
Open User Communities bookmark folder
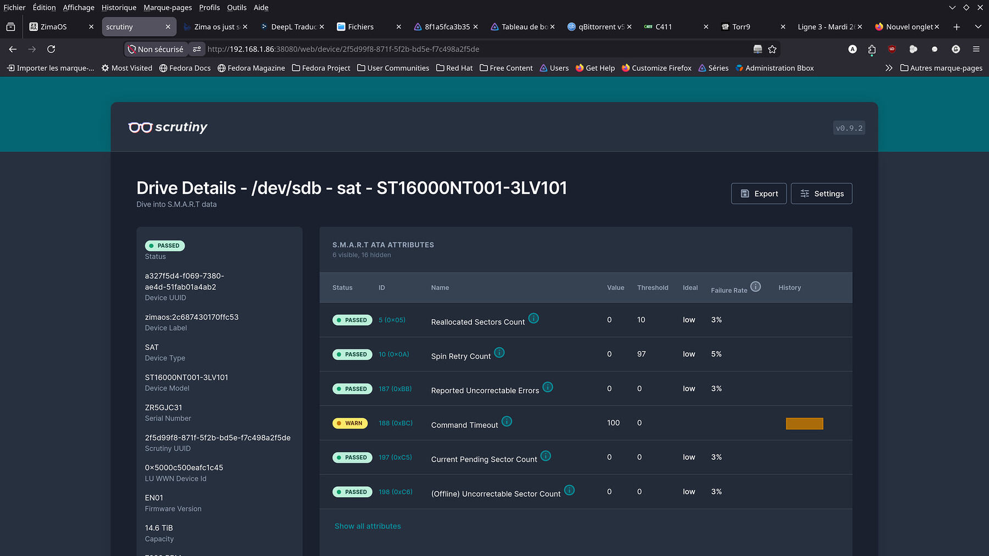[x=393, y=68]
